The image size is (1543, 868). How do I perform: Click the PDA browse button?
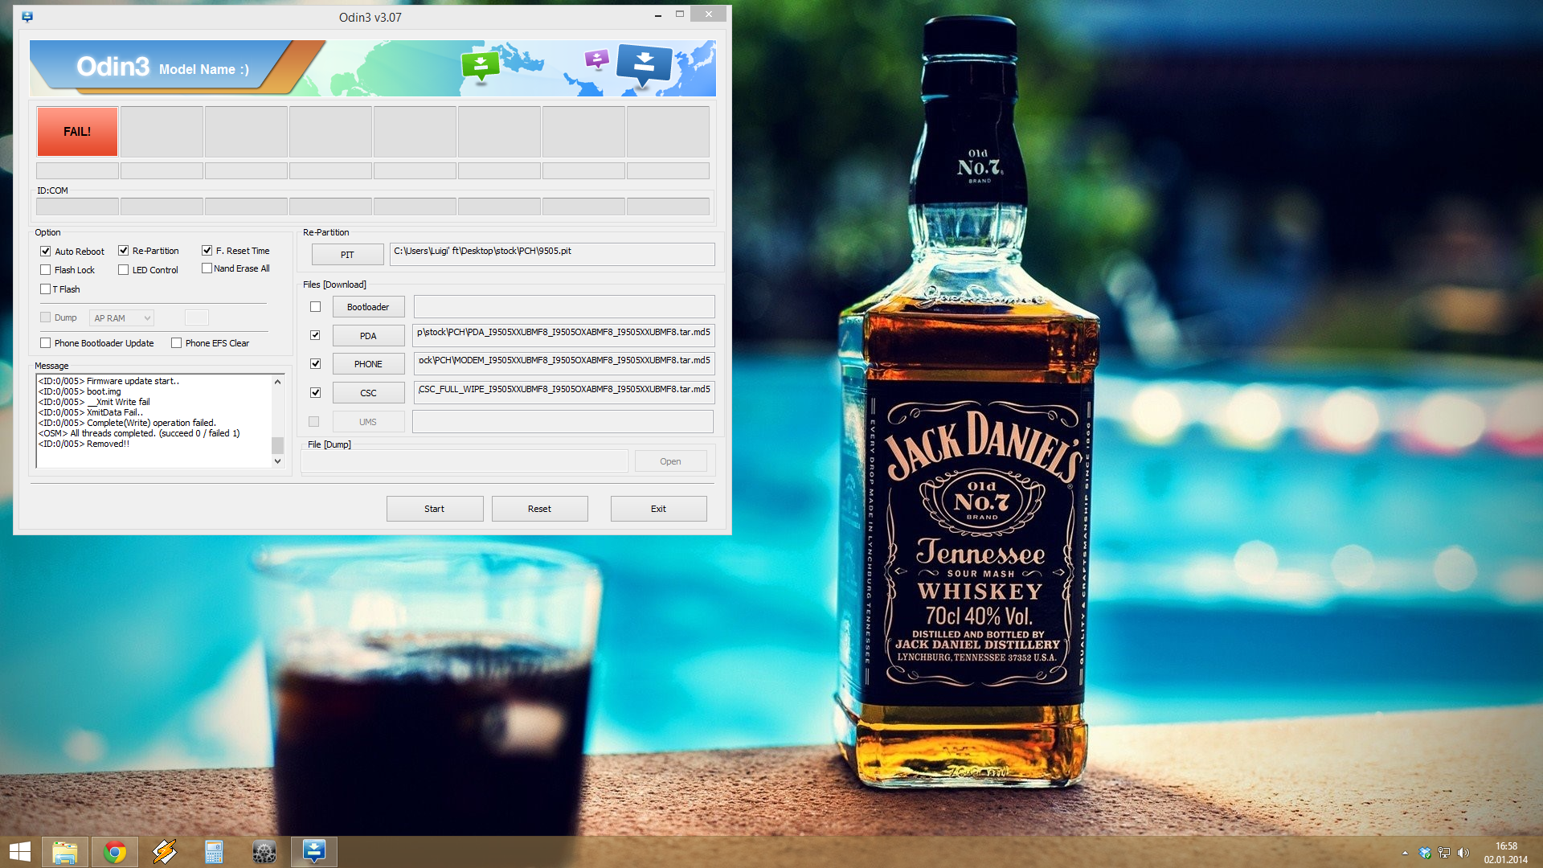click(368, 336)
